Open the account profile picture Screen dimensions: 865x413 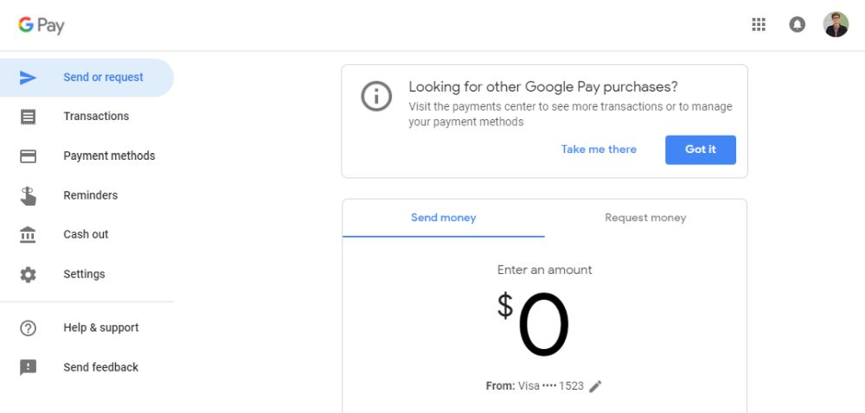836,25
